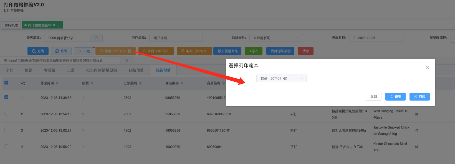455x164 pixels.
Task: Click the 查詢日期 date field
Action: pyautogui.click(x=377, y=38)
